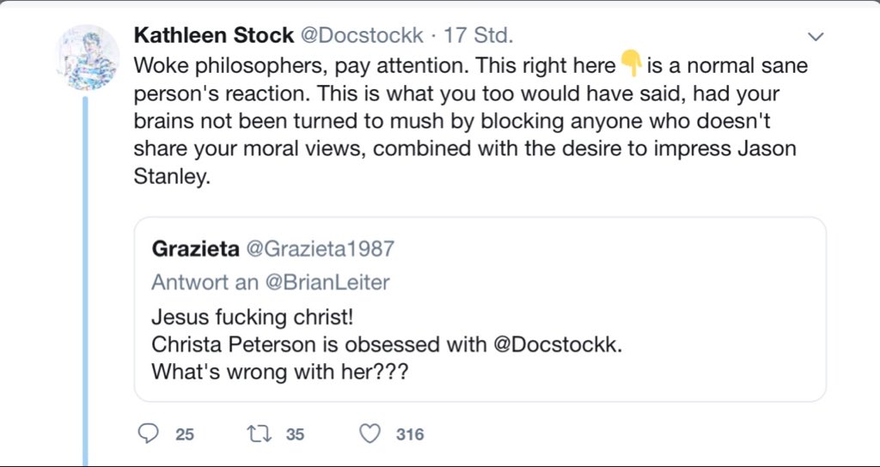Open Kathleen Stock's profile avatar
Screen dimensions: 880x467
point(86,58)
